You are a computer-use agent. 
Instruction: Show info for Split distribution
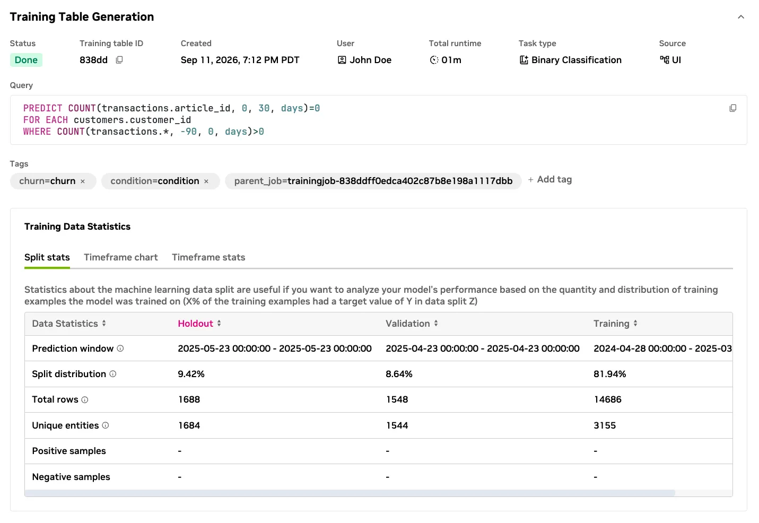pyautogui.click(x=113, y=374)
